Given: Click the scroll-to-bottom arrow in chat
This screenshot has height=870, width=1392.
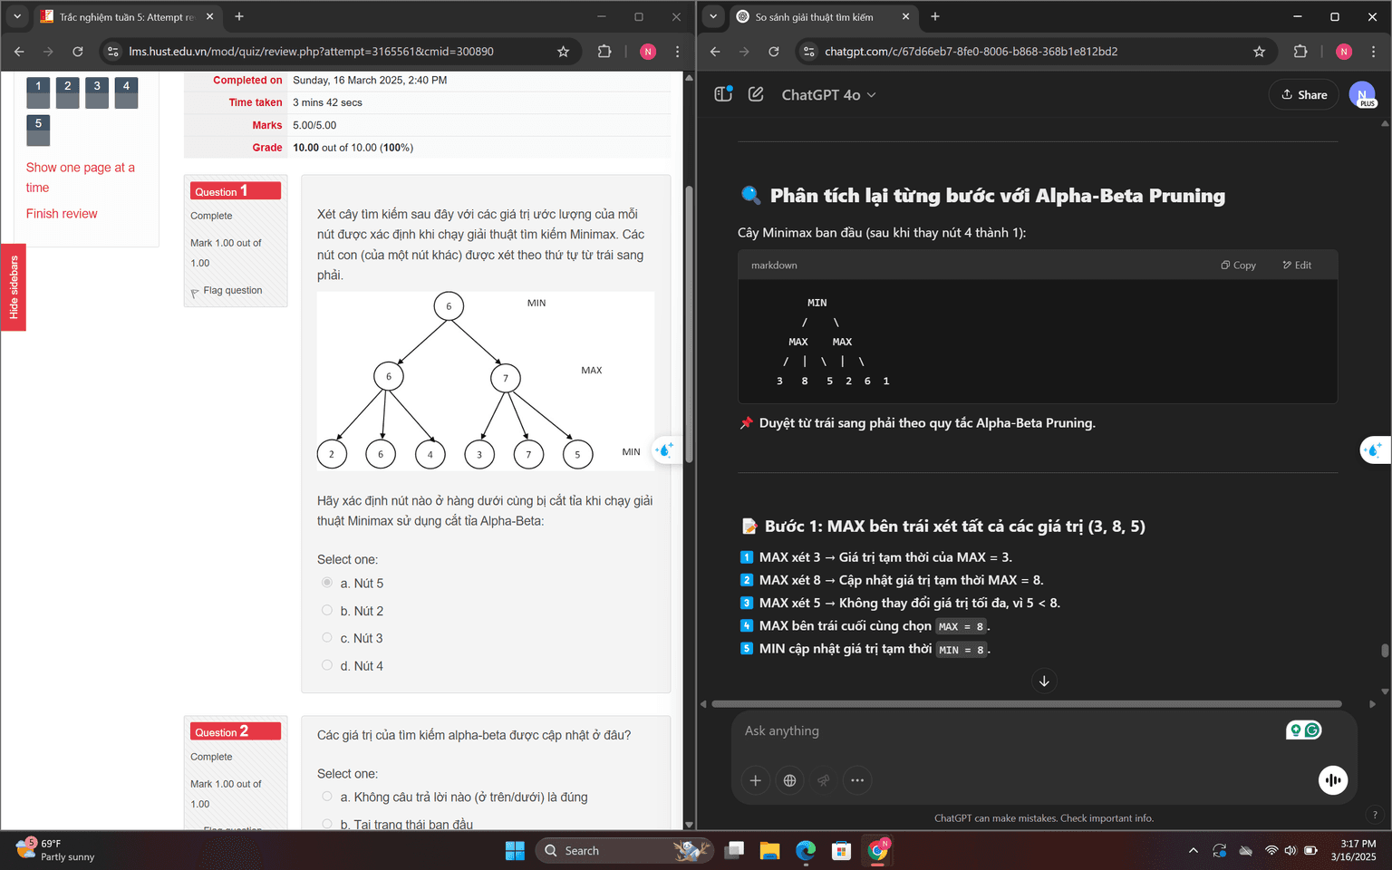Looking at the screenshot, I should (1044, 681).
